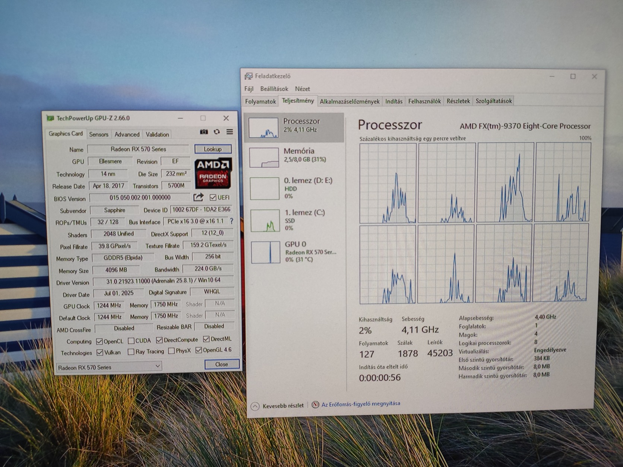Open the Validation tab in GPU-Z
623x467 pixels.
(157, 134)
